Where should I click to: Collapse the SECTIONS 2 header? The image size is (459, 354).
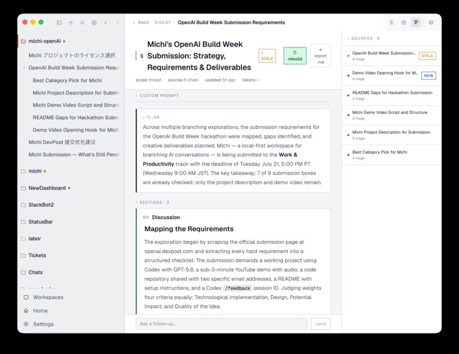click(x=153, y=202)
